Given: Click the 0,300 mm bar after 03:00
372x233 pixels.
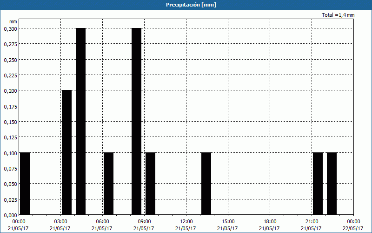Looking at the screenshot, I should [80, 122].
